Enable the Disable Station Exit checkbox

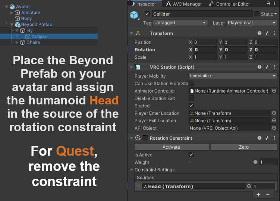(191, 98)
